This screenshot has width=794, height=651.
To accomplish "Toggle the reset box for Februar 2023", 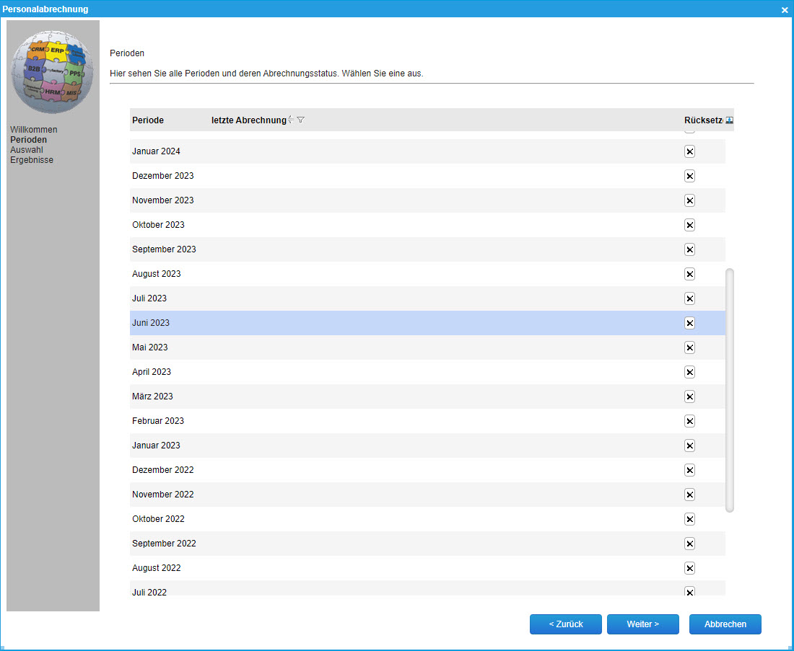I will [689, 421].
